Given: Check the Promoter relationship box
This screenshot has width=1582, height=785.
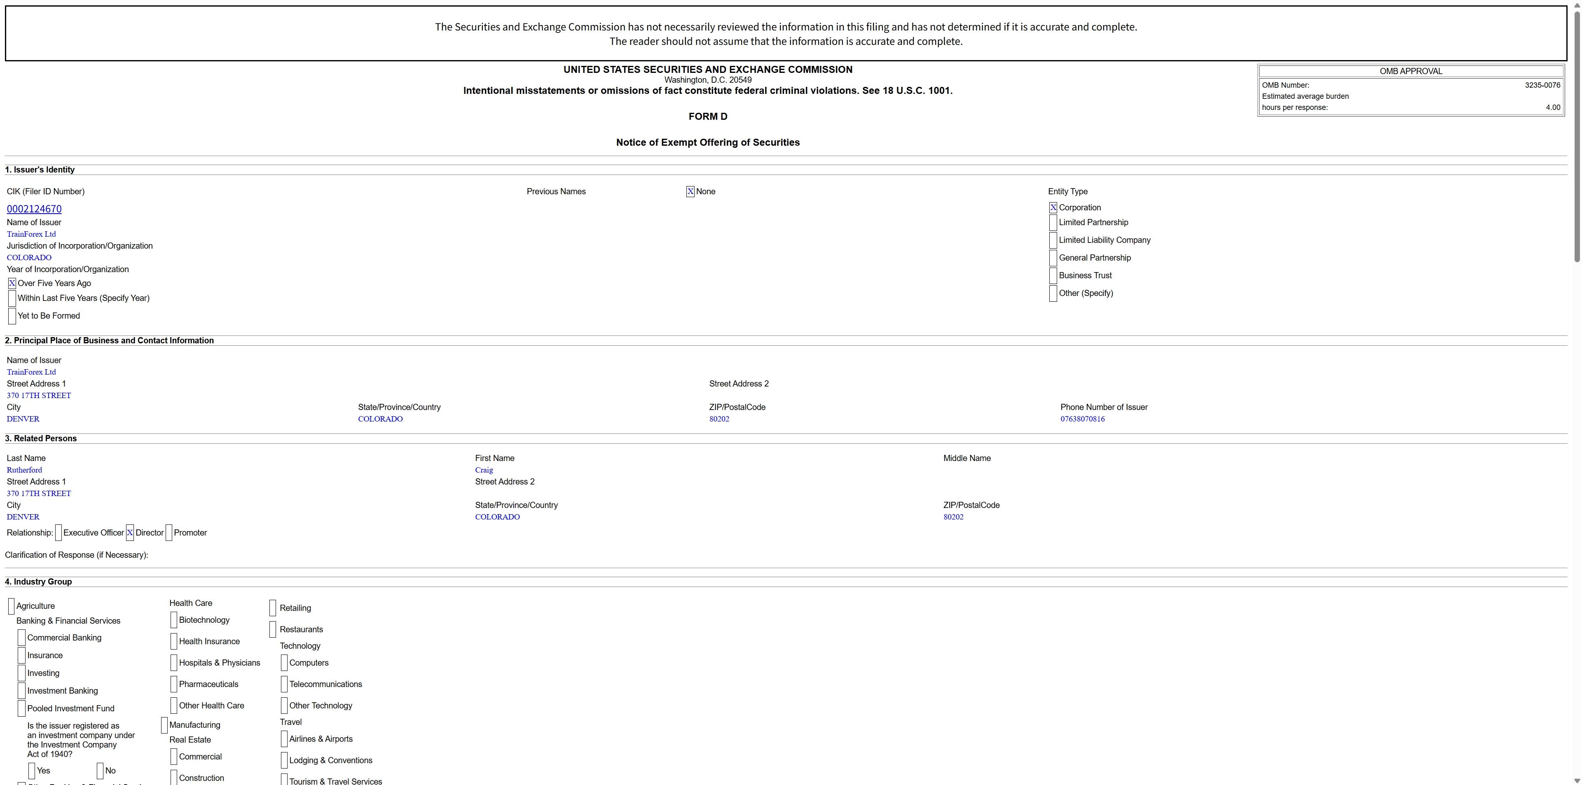Looking at the screenshot, I should pyautogui.click(x=169, y=533).
